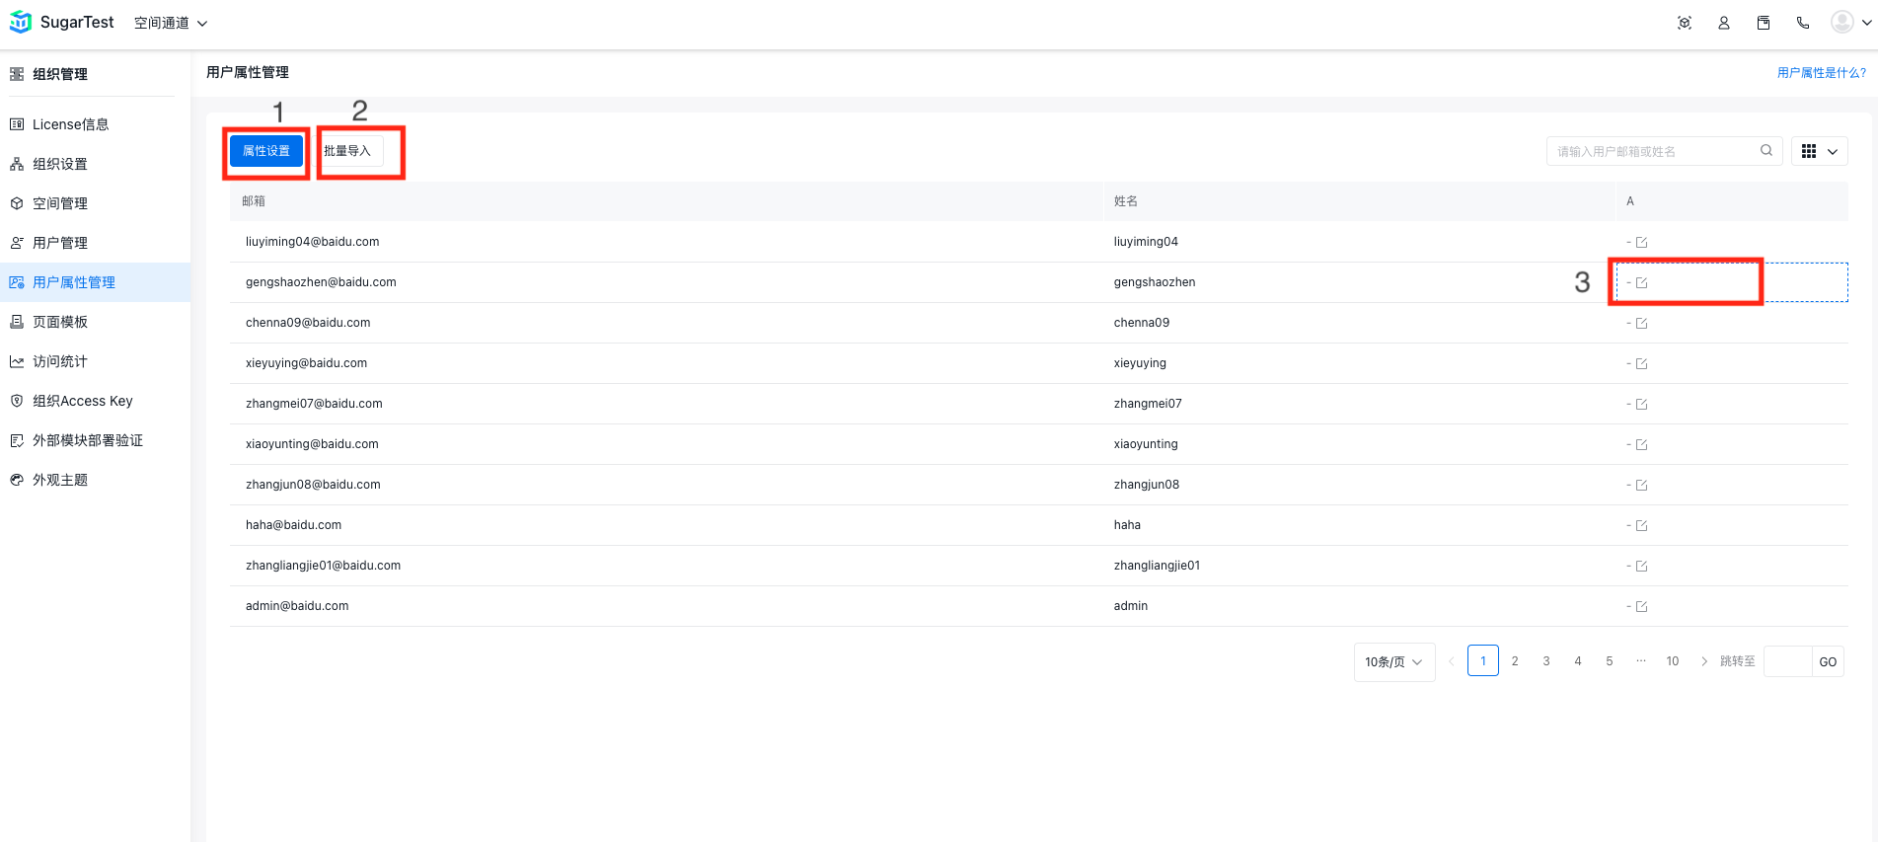
Task: Click the phone contact icon
Action: coord(1803,23)
